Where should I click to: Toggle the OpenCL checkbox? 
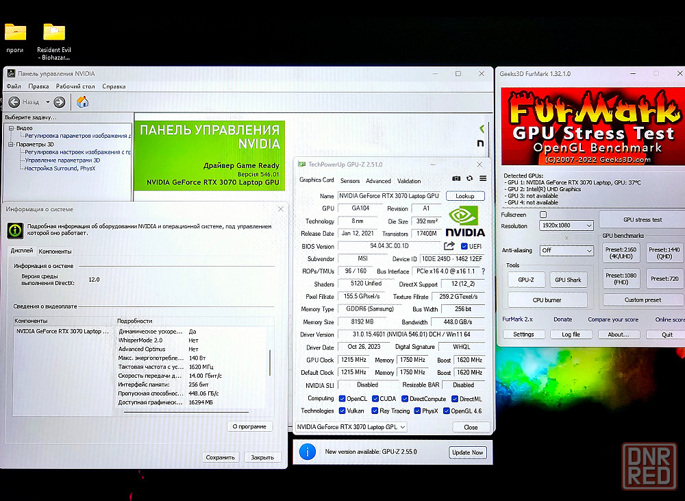(x=342, y=399)
